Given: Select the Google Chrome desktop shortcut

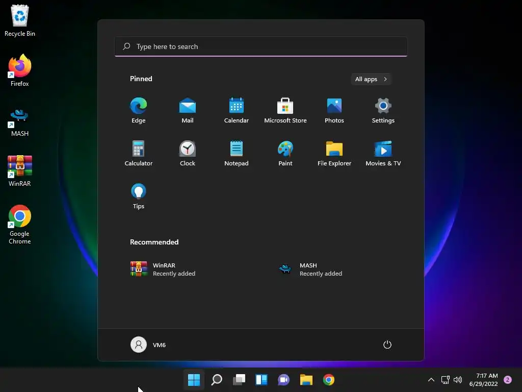Looking at the screenshot, I should [x=20, y=225].
